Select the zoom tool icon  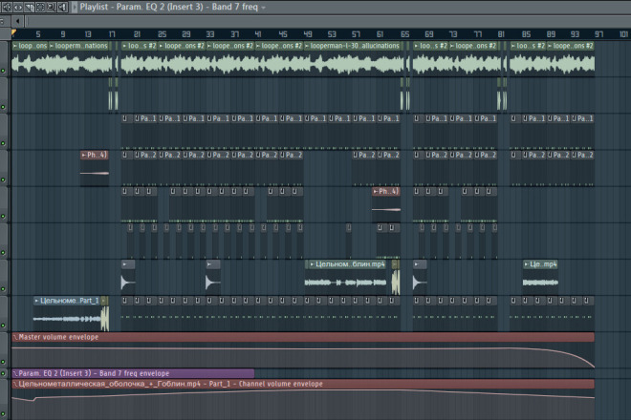pos(52,7)
